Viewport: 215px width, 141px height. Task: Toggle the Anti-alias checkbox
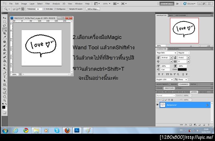[x=44, y=9]
